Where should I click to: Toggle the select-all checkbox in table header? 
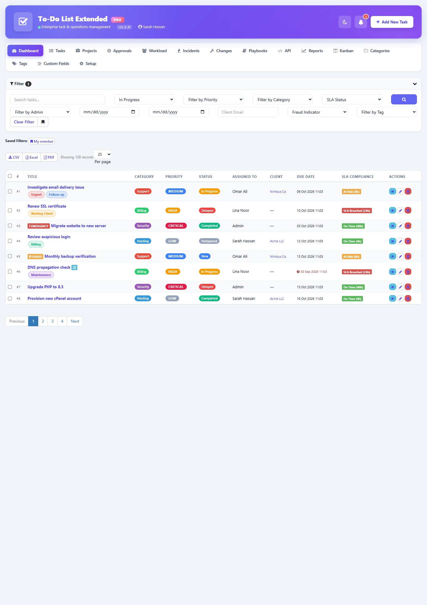coord(10,176)
